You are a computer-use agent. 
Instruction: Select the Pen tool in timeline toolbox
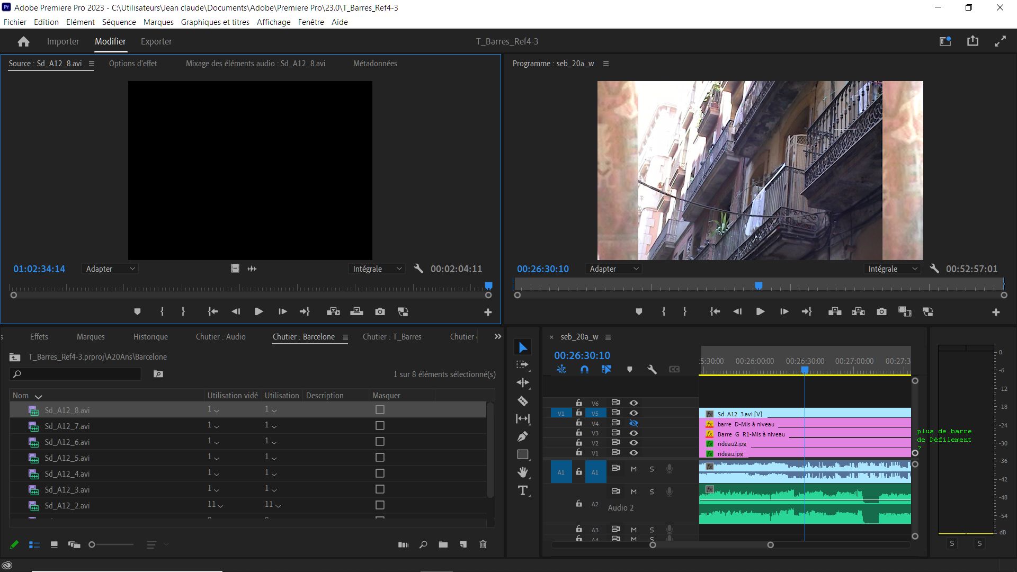522,437
